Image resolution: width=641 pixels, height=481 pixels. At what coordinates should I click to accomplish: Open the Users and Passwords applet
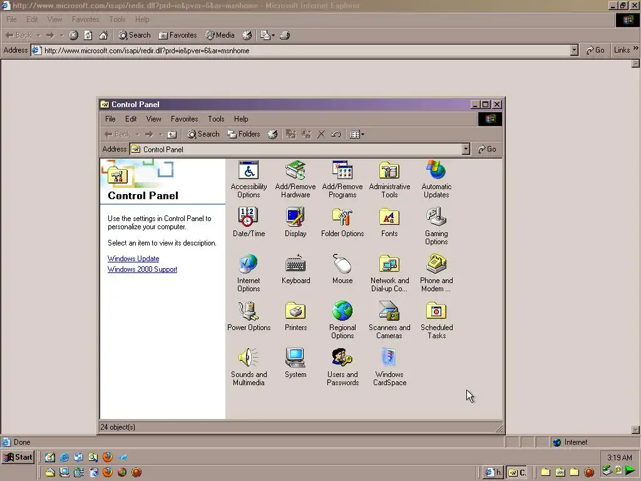pos(342,367)
